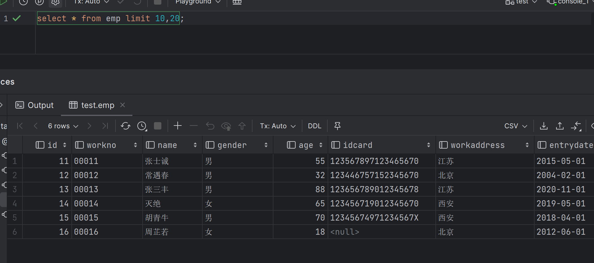Click the in-editor results grid icon

coord(237,2)
